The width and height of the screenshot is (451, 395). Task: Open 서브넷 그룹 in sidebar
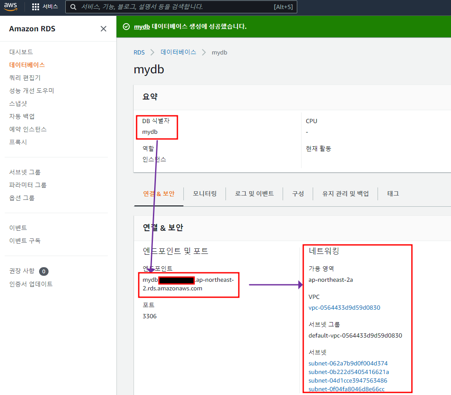[25, 172]
